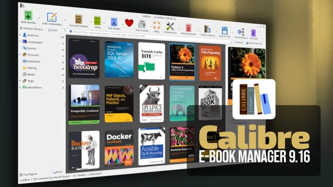Select News in the tag browser
333x187 pixels.
pyautogui.click(x=29, y=74)
